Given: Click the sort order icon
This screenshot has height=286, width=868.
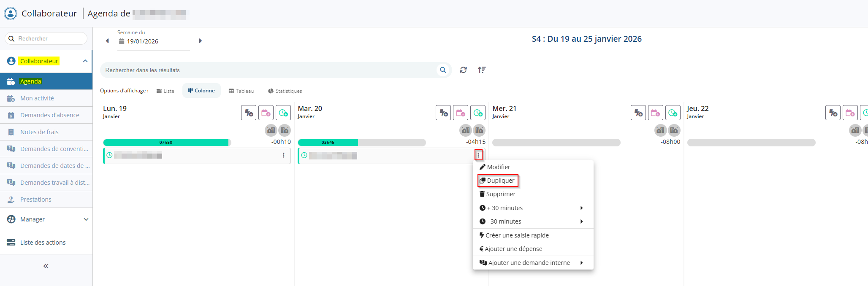Looking at the screenshot, I should click(482, 70).
